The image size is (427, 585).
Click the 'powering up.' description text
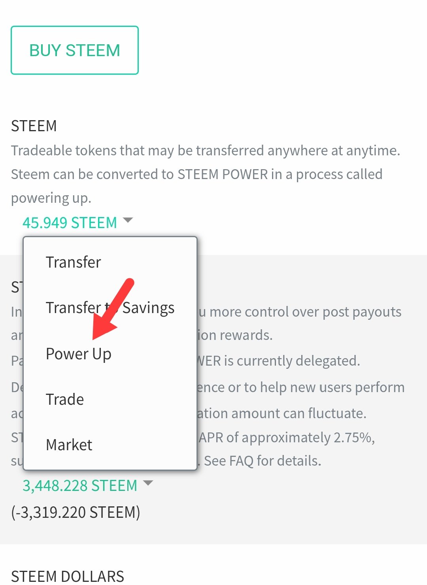pos(51,198)
